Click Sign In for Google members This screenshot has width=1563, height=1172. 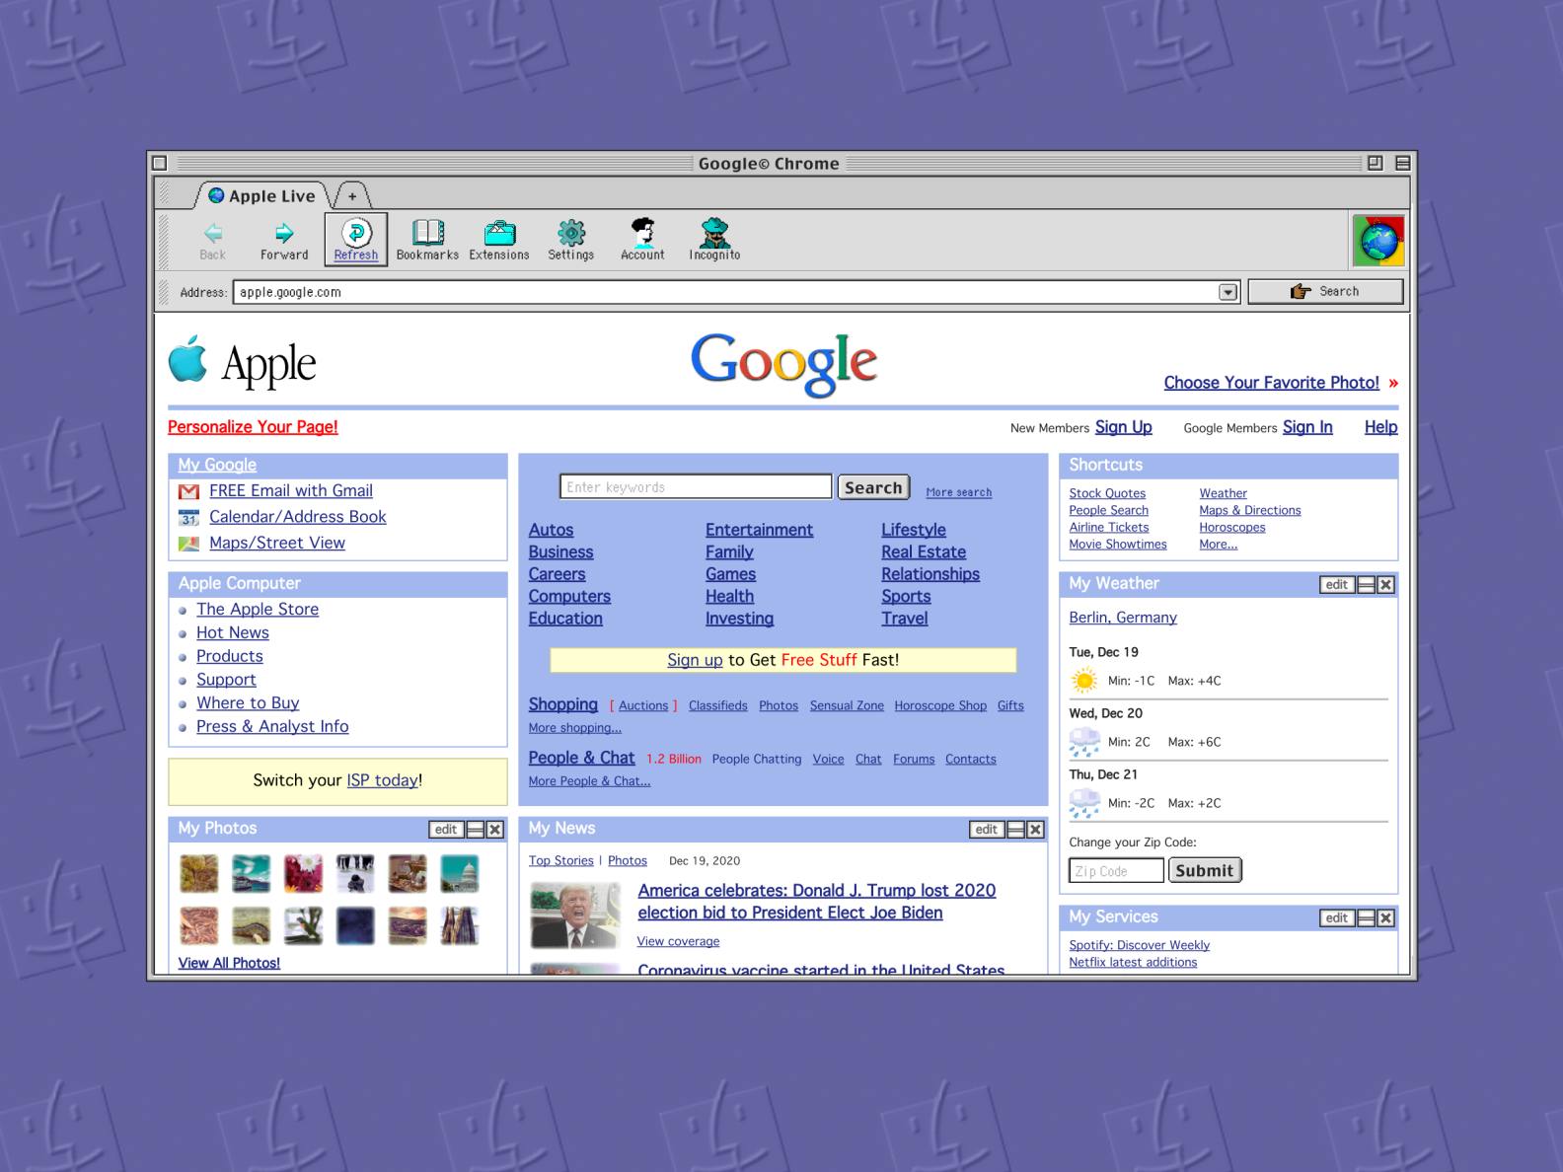coord(1307,427)
